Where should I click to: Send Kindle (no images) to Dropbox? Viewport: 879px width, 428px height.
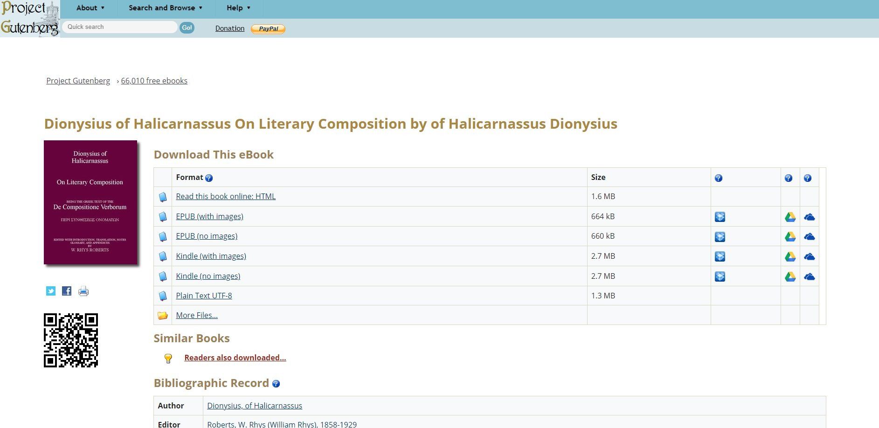click(x=720, y=276)
